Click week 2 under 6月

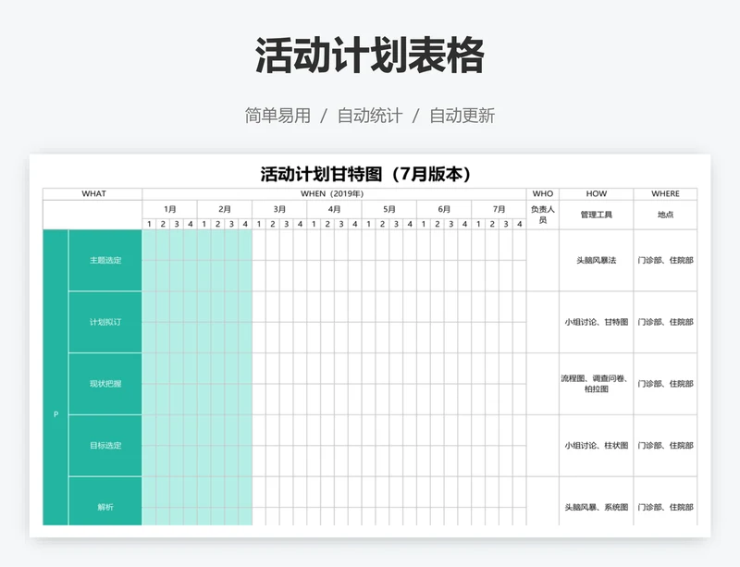437,224
